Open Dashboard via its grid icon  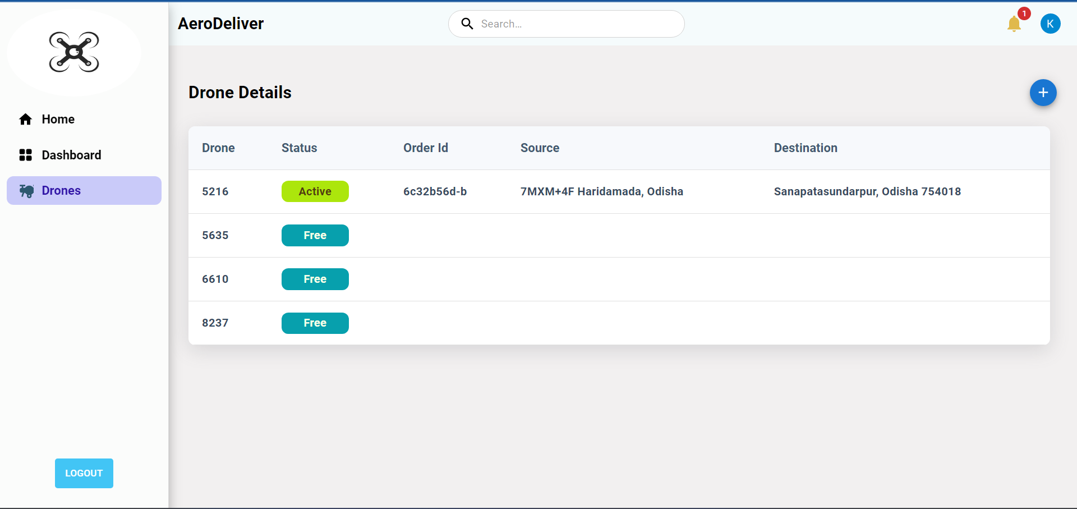point(25,155)
